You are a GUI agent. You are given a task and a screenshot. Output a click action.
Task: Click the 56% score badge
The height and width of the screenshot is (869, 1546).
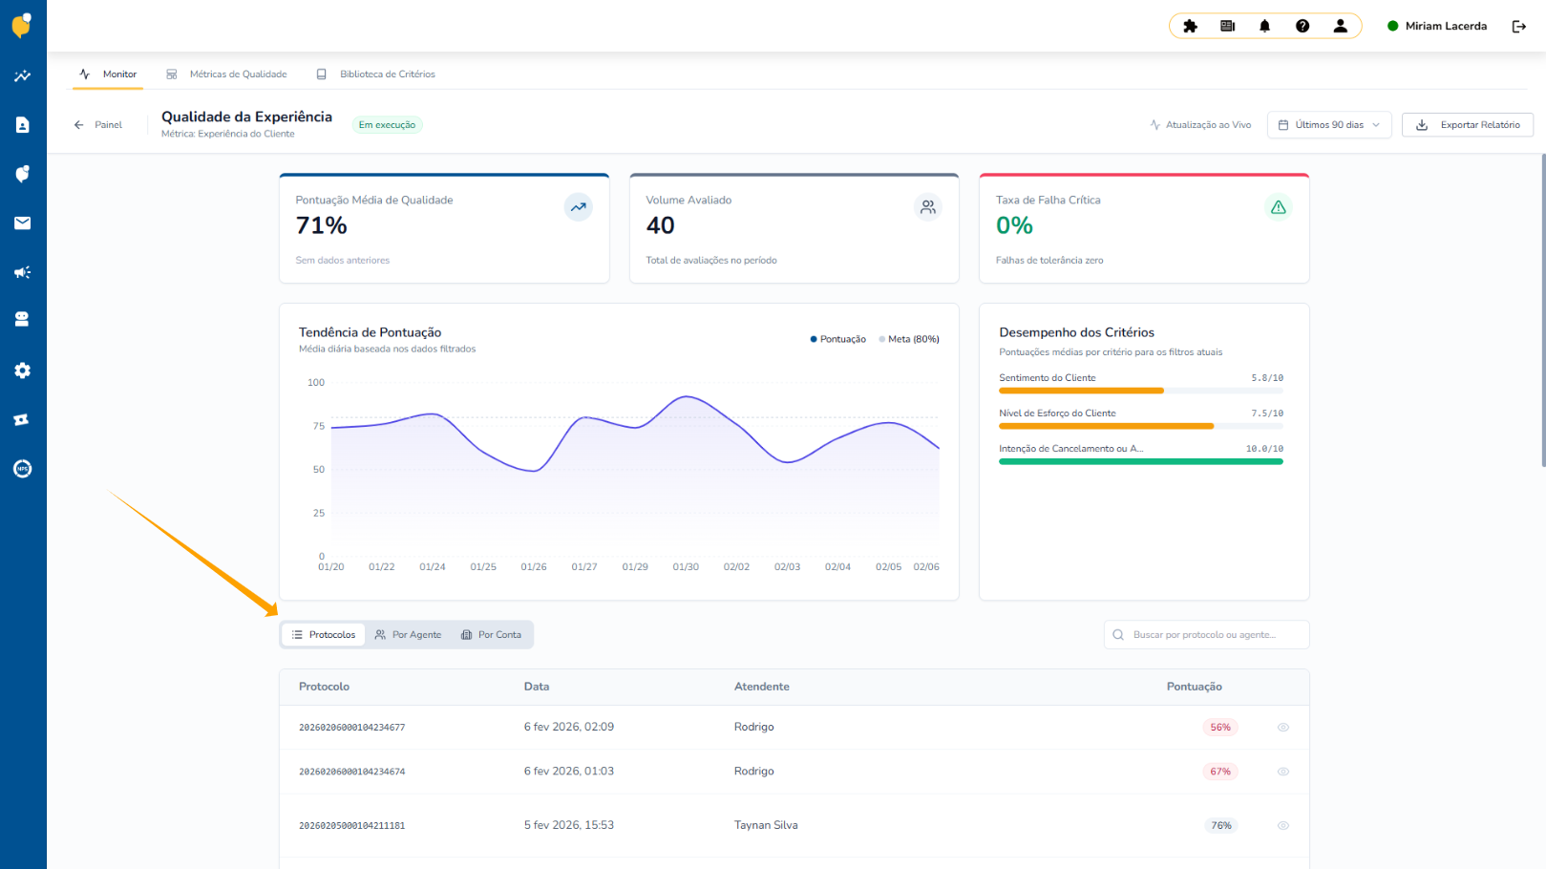1220,728
